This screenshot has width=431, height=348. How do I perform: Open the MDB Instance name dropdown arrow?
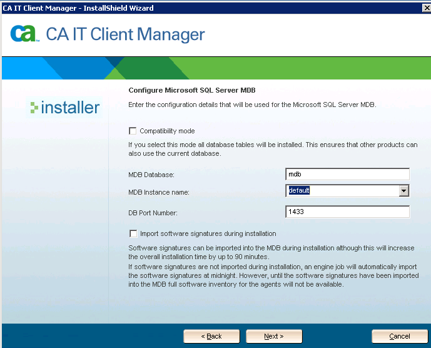(403, 191)
